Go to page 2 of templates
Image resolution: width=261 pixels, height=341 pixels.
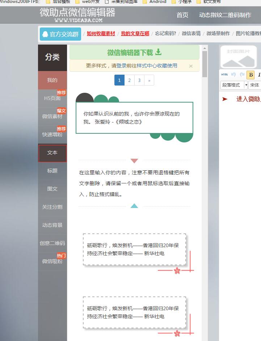pos(129,80)
